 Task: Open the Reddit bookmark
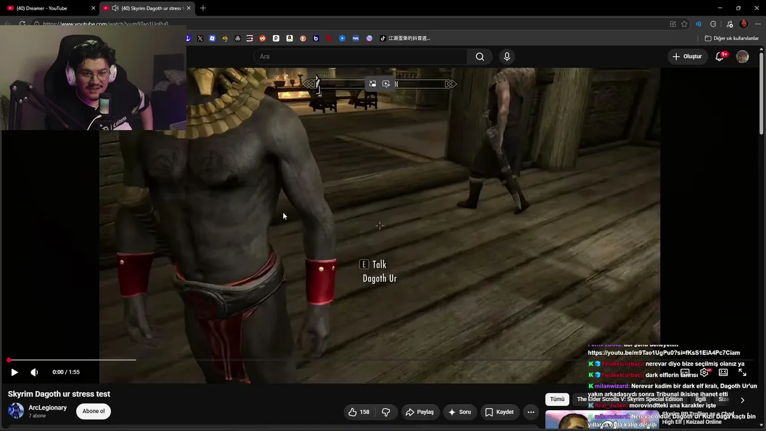click(x=263, y=38)
